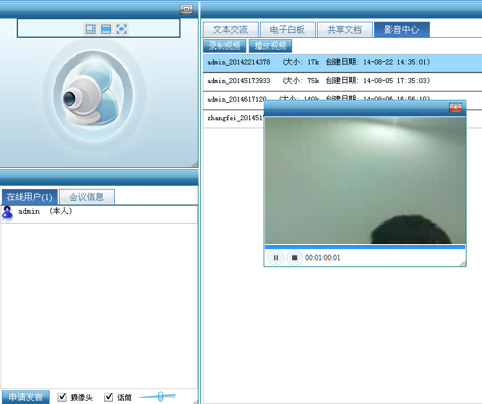Screen dimensions: 482x404
Task: Click the video playback progress bar
Action: click(x=365, y=247)
